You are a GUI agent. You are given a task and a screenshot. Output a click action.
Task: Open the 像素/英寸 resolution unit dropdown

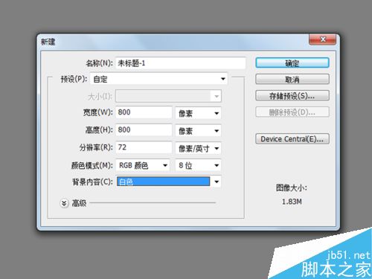pyautogui.click(x=199, y=148)
